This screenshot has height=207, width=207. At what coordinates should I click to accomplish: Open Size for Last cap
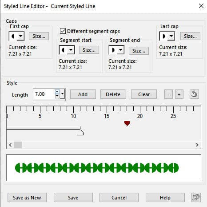coord(190,36)
